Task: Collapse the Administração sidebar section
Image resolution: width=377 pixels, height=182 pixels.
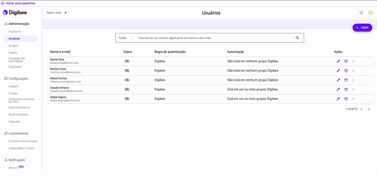Action: 17,24
